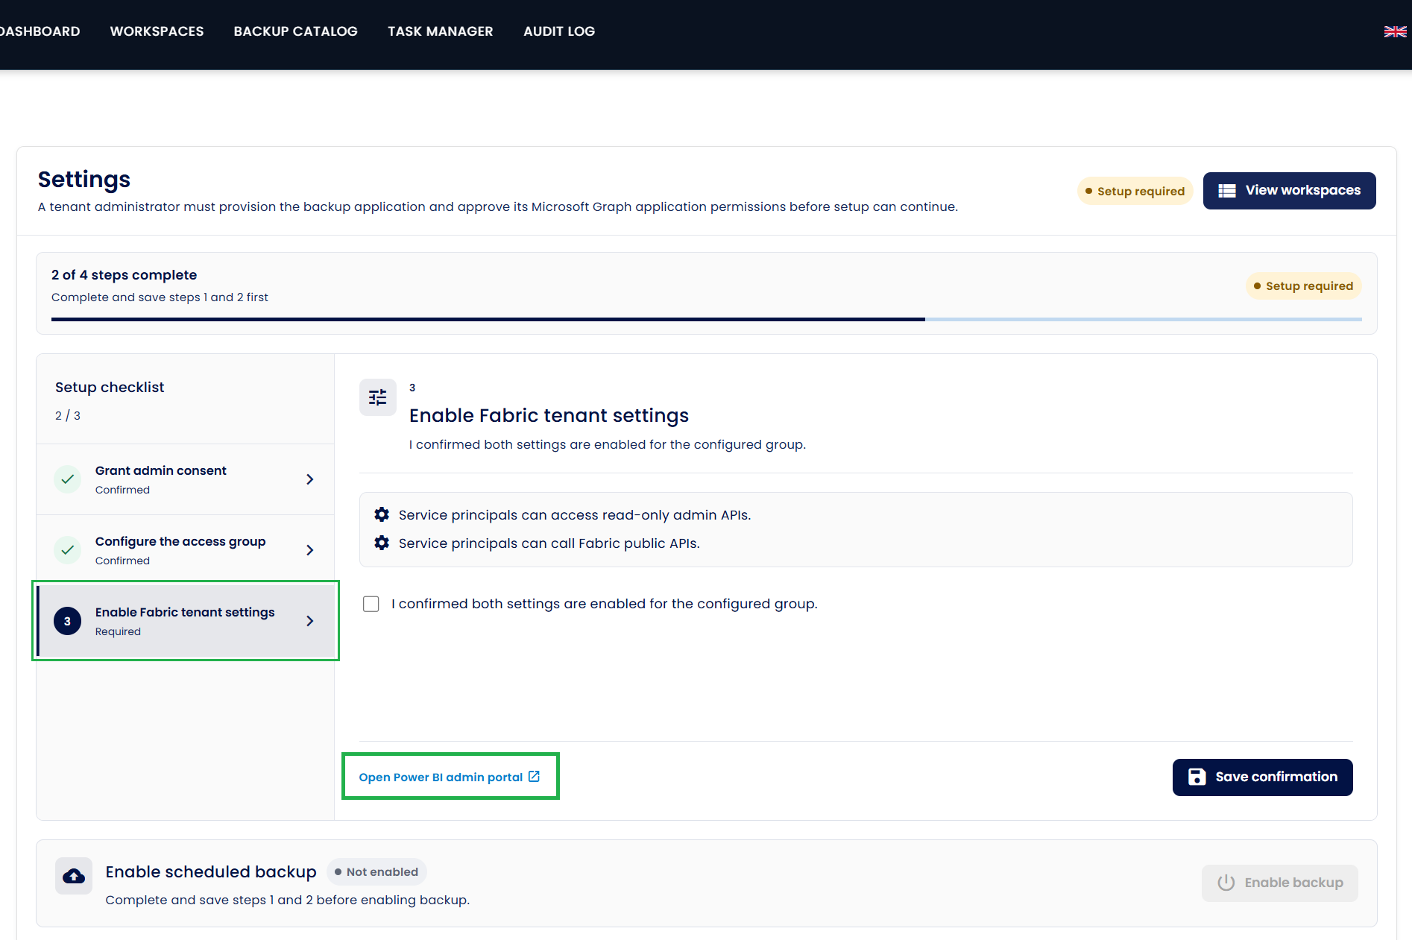Click the Not enabled status badge
Screen dimensions: 1412x940
pyautogui.click(x=376, y=872)
